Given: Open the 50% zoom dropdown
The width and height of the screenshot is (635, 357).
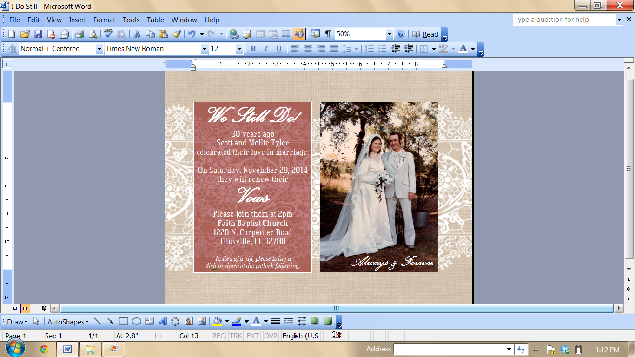Looking at the screenshot, I should click(390, 34).
